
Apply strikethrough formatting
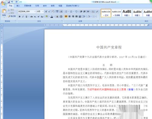(x=32, y=17)
